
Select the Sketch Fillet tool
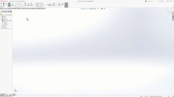[x=21, y=7]
